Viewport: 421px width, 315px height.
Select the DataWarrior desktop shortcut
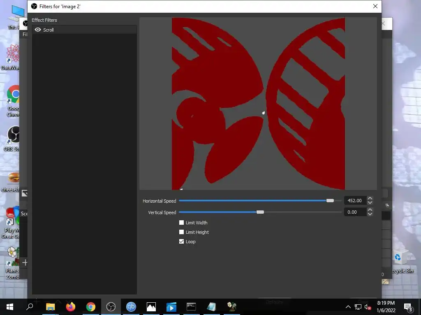(11, 57)
